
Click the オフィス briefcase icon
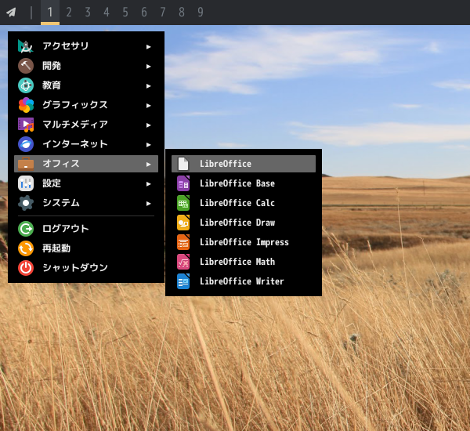click(26, 164)
